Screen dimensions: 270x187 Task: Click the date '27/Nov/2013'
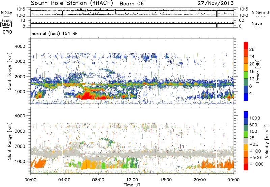[216, 3]
